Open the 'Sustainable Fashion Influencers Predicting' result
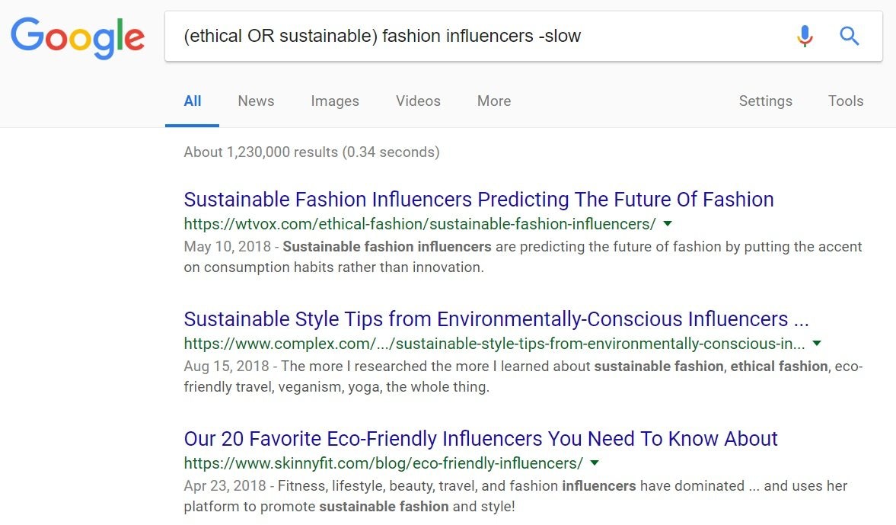Screen dimensions: 896x525 pos(479,200)
